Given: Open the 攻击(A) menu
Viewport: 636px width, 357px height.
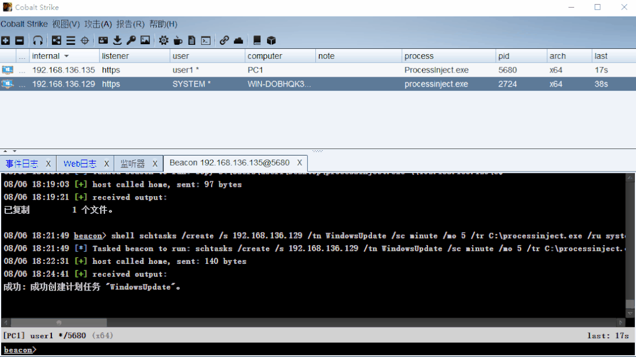Looking at the screenshot, I should [x=98, y=24].
